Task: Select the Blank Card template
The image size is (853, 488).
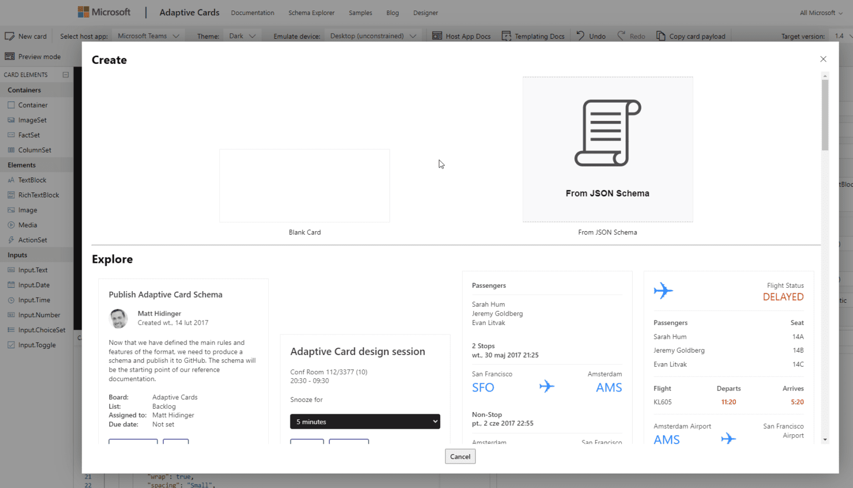Action: click(304, 185)
